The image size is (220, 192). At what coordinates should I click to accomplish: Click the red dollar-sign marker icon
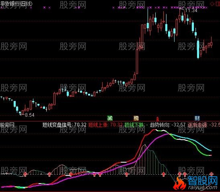(158, 119)
